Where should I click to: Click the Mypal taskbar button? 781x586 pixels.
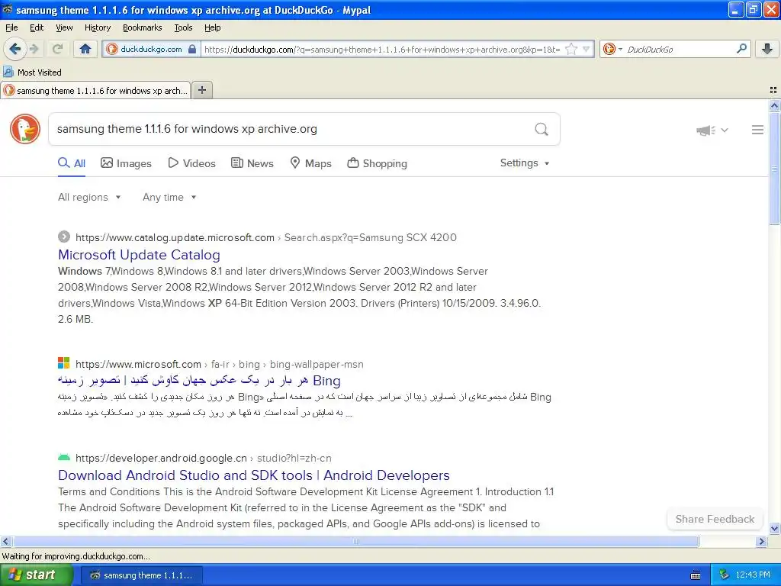tap(142, 575)
